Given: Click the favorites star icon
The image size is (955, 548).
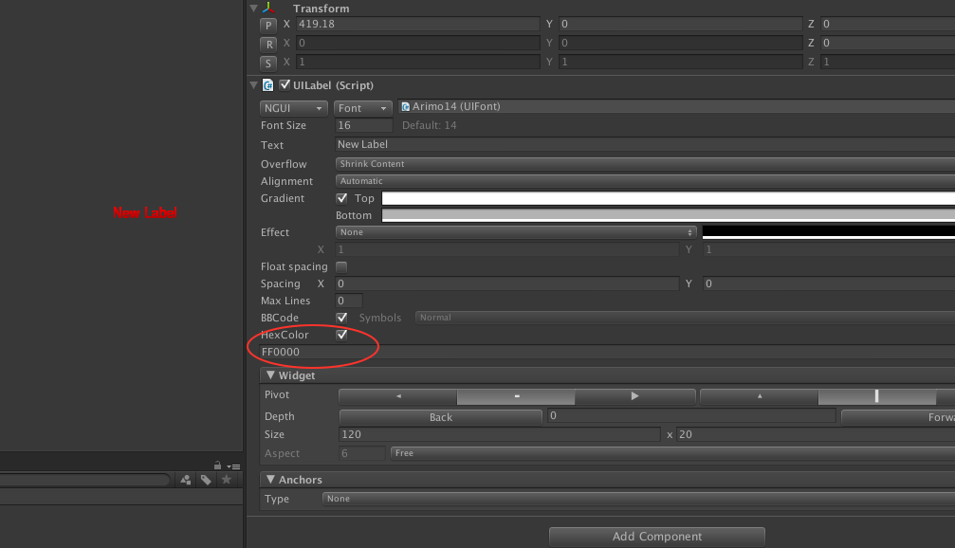Looking at the screenshot, I should click(226, 480).
